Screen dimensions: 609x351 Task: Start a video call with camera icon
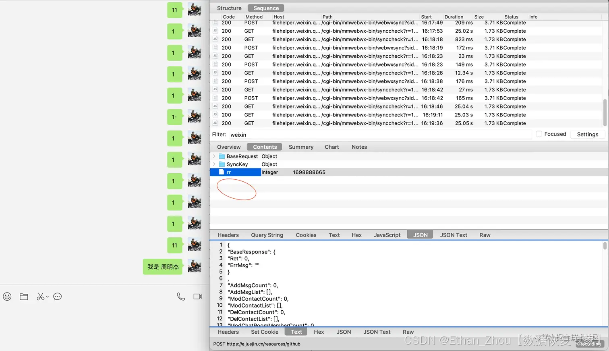198,297
